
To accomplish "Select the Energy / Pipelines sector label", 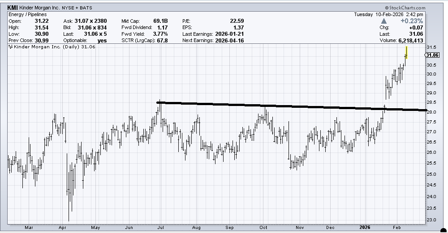I will coord(28,14).
